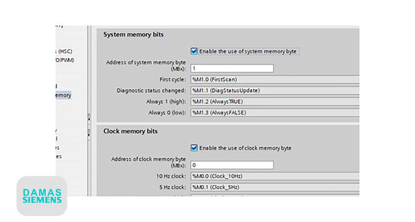415x222 pixels.
Task: Click the left-pointing collapse arrow on the splitter
Action: [x=89, y=120]
